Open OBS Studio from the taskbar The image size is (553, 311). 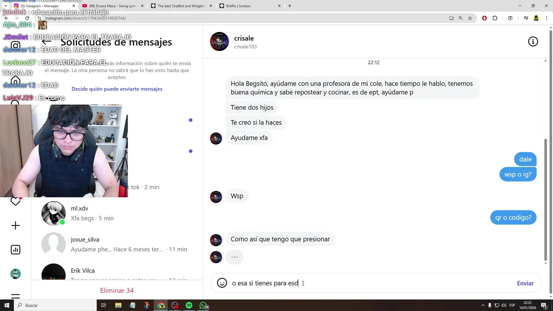(175, 305)
